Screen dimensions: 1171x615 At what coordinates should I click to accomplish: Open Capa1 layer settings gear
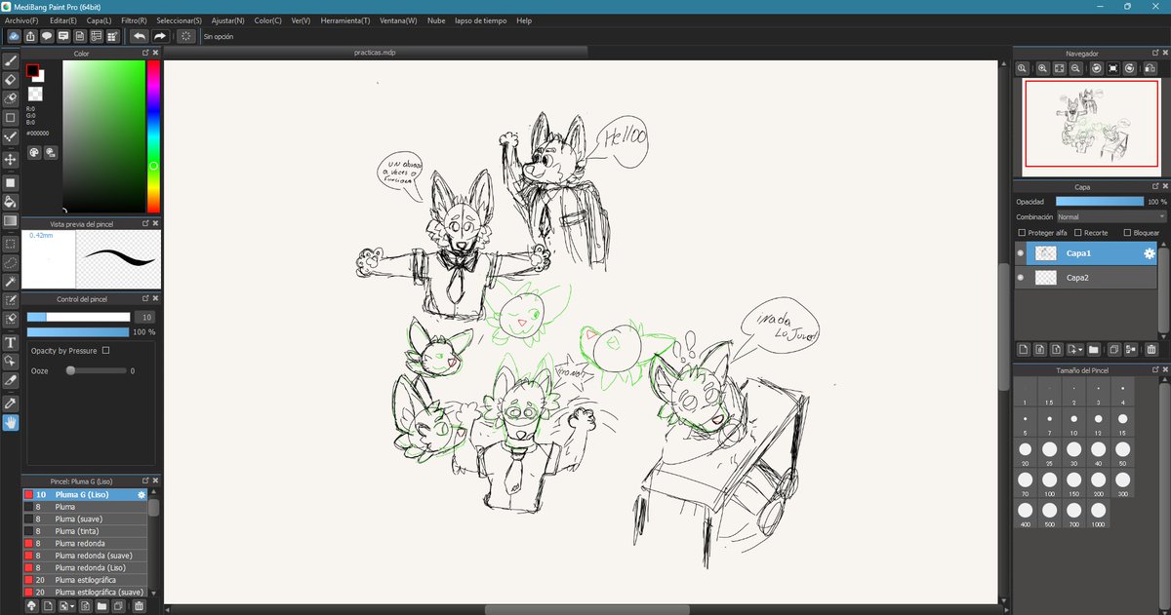[x=1150, y=253]
